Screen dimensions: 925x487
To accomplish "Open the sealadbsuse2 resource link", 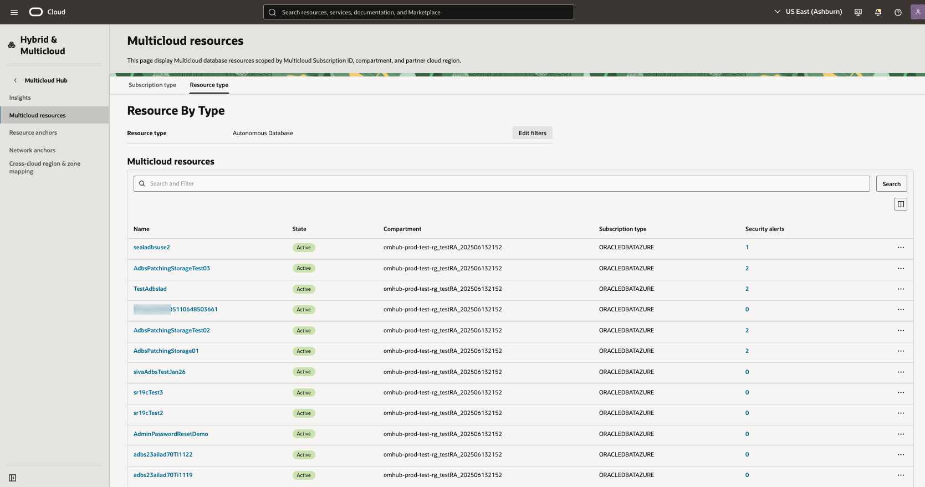I will [152, 247].
